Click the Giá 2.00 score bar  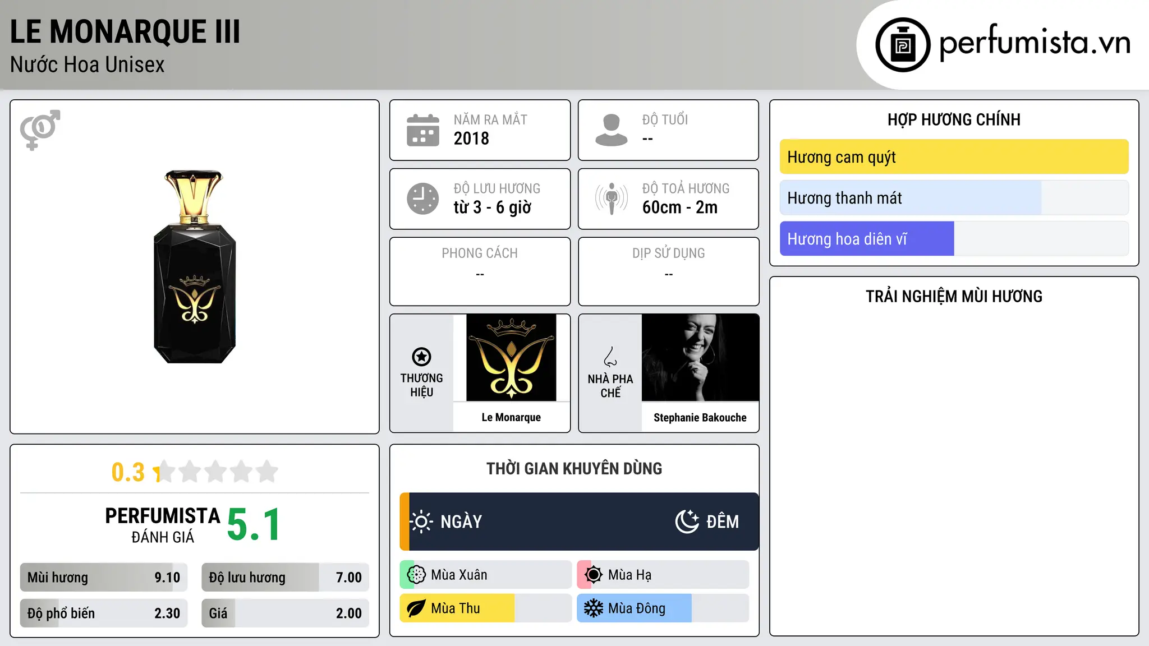285,613
